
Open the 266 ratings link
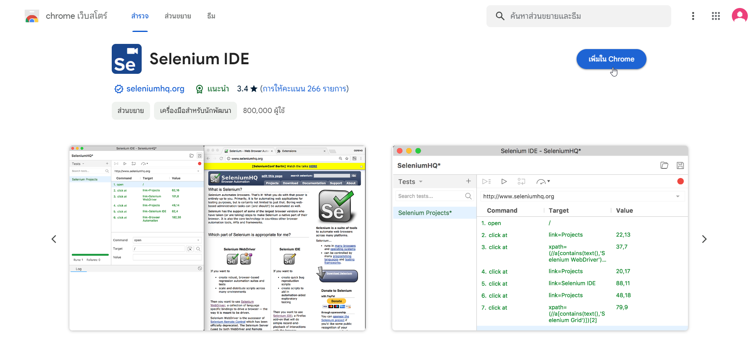click(x=304, y=89)
